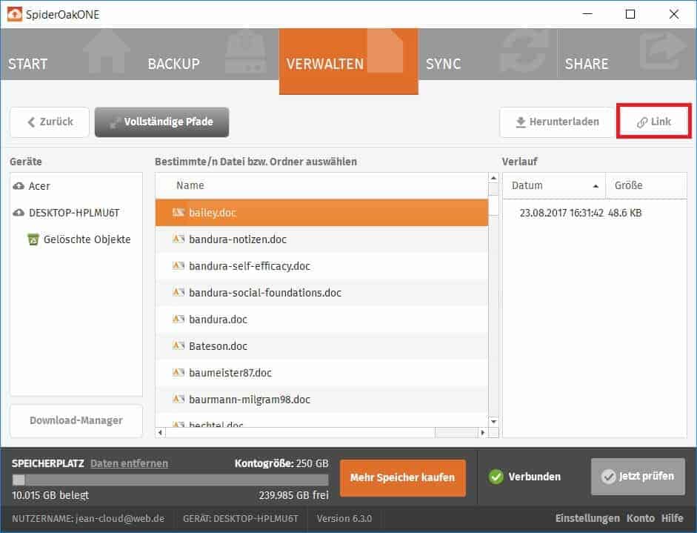Image resolution: width=697 pixels, height=533 pixels.
Task: Click the Bateson.doc file icon
Action: (x=179, y=346)
